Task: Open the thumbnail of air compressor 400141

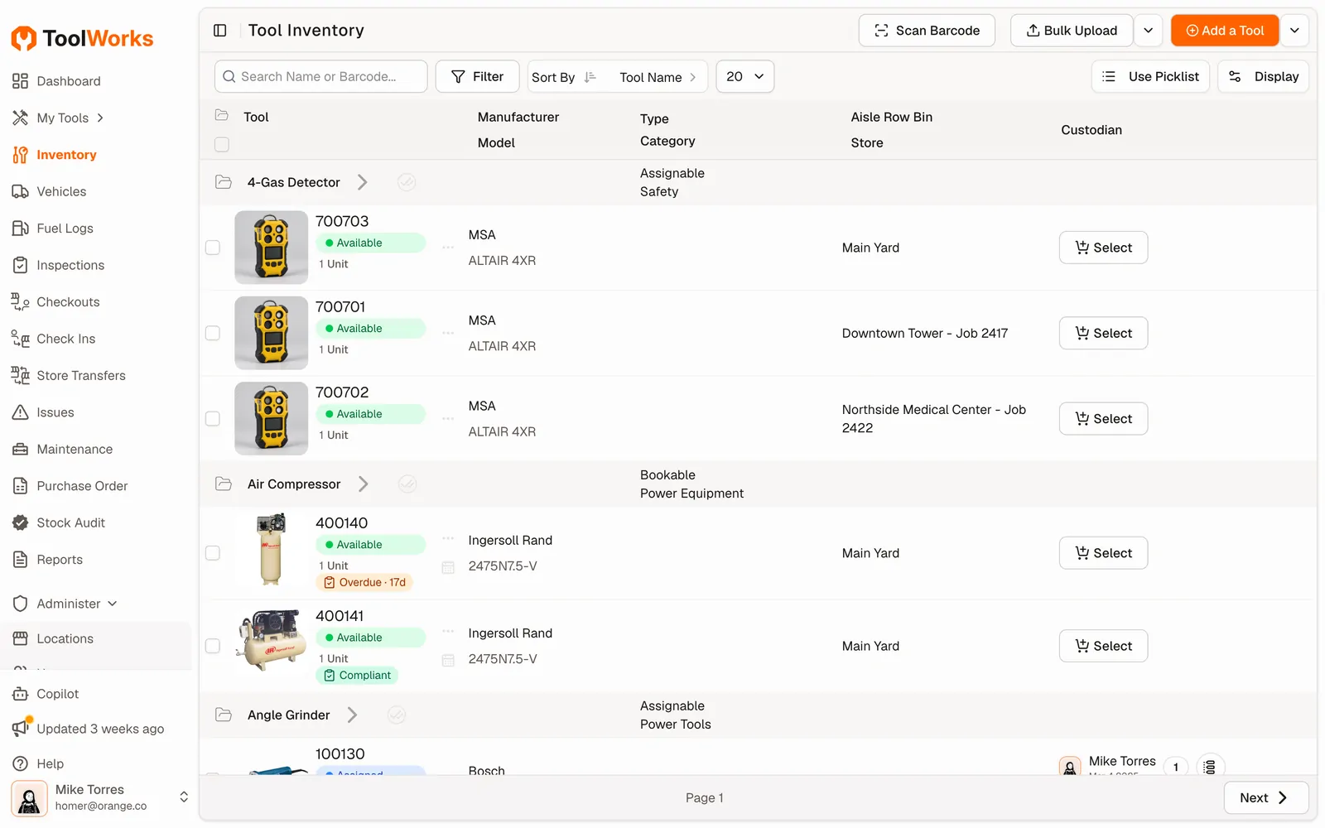Action: point(272,641)
